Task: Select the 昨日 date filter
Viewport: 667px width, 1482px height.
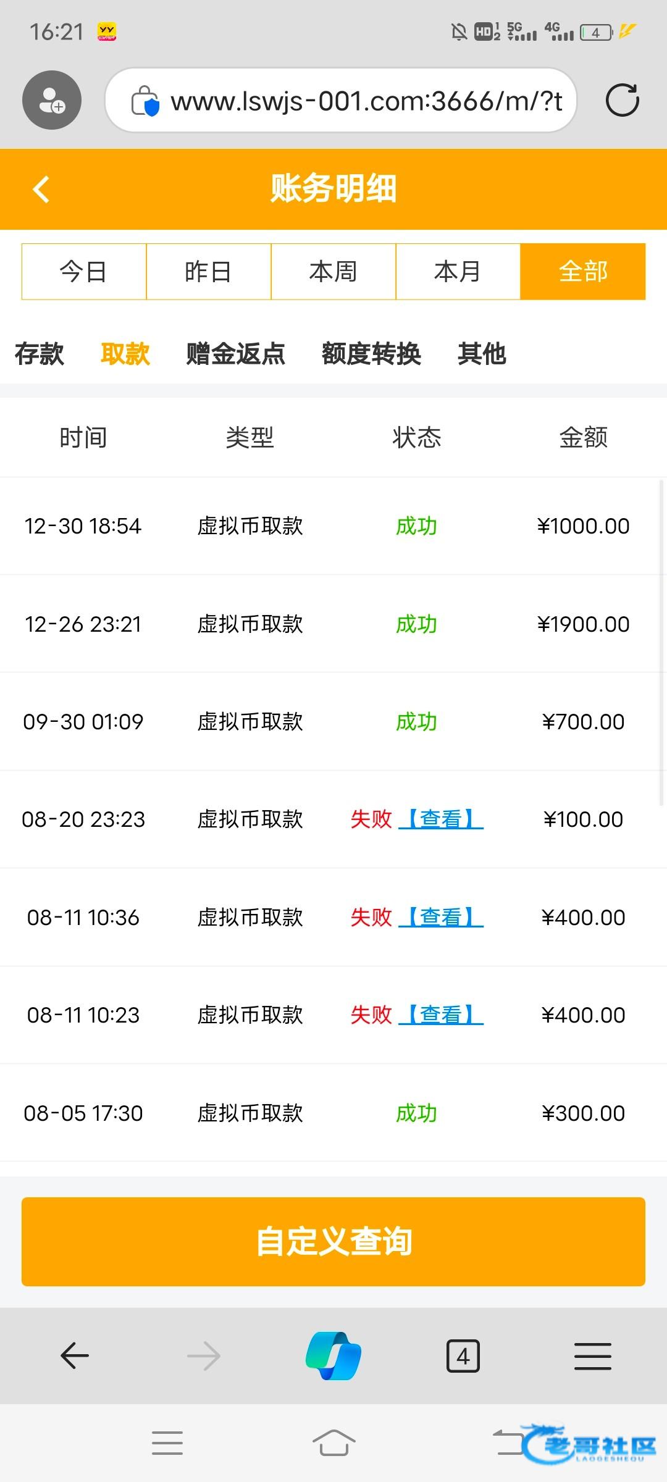Action: click(x=209, y=272)
